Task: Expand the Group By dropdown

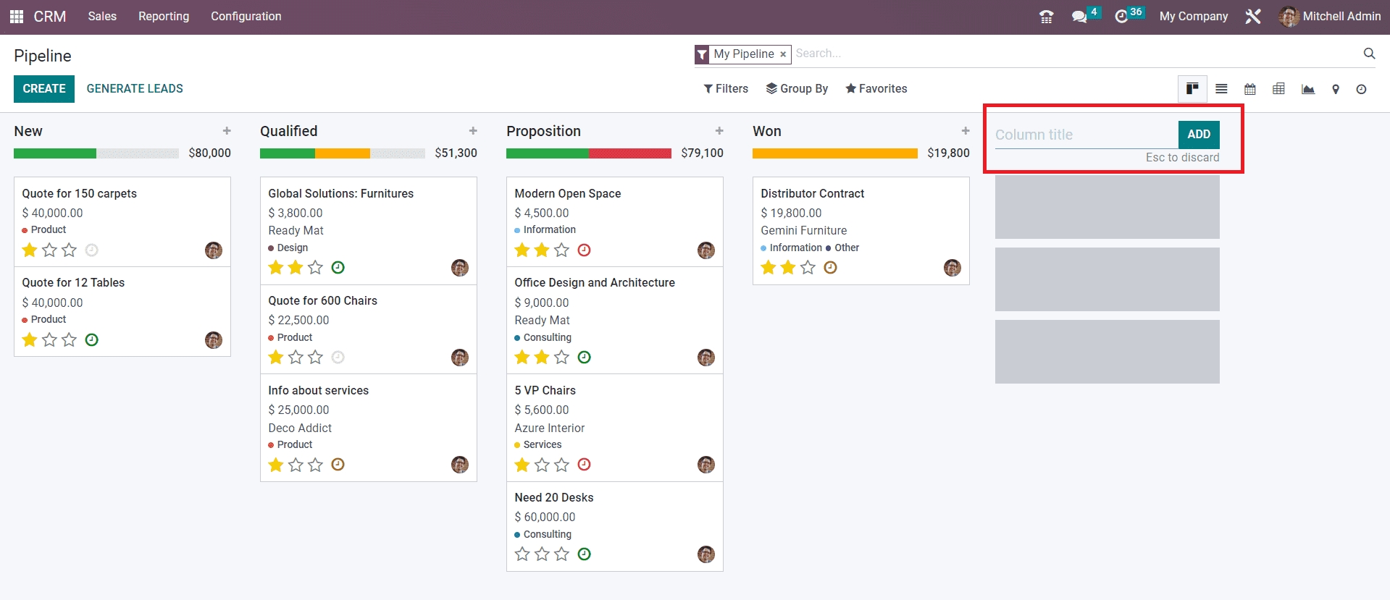Action: pos(797,88)
